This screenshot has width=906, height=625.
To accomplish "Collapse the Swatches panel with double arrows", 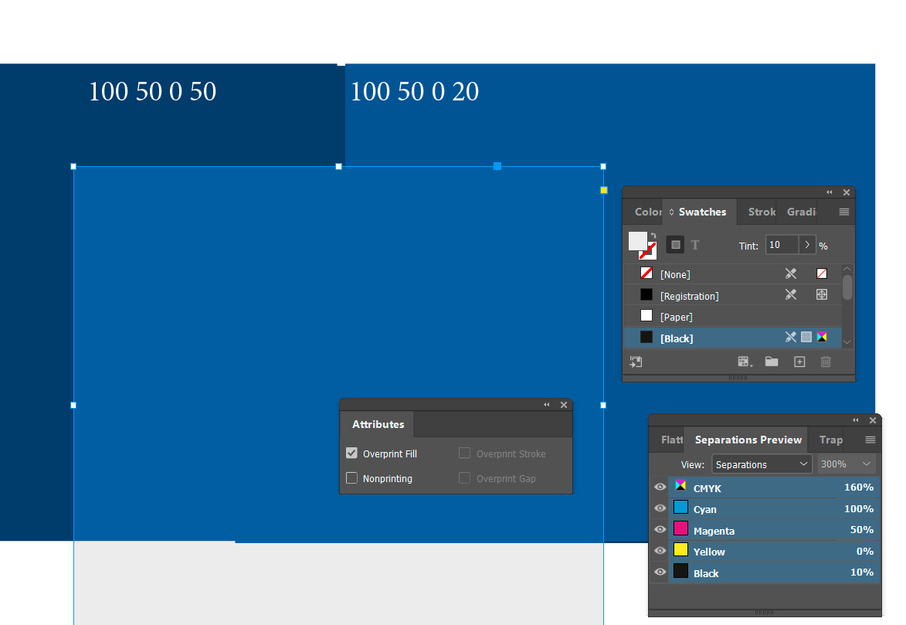I will coord(830,192).
